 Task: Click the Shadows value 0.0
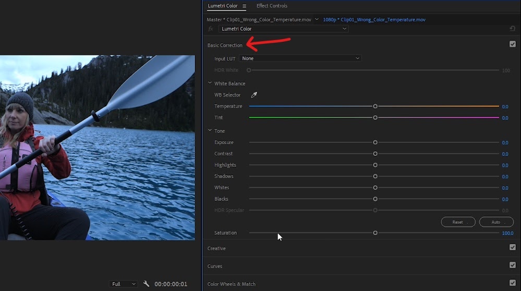[x=505, y=177]
